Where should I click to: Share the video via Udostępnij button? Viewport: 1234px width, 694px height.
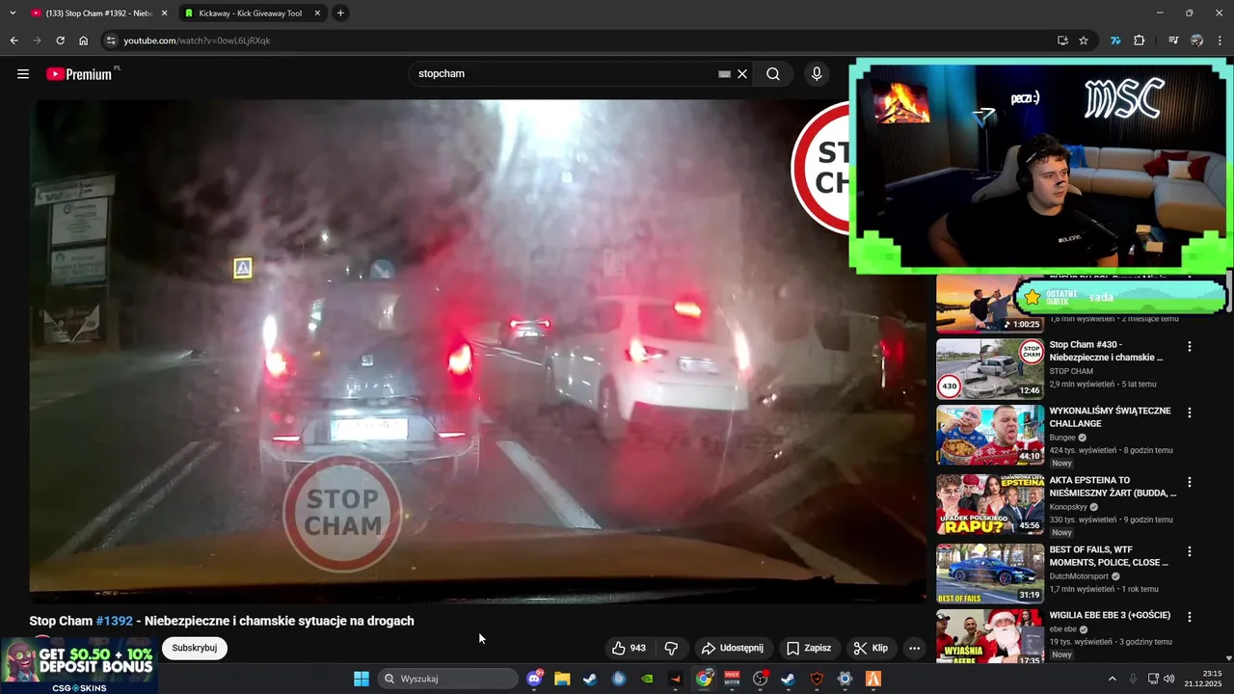(x=733, y=649)
